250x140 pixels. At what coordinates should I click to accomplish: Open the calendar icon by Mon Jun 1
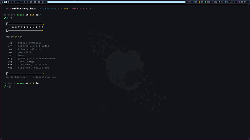(x=225, y=2)
